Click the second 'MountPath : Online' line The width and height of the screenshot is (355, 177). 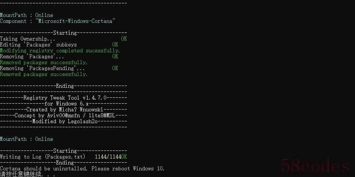[x=27, y=139]
